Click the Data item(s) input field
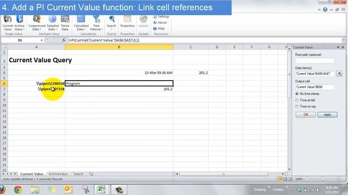 (315, 74)
